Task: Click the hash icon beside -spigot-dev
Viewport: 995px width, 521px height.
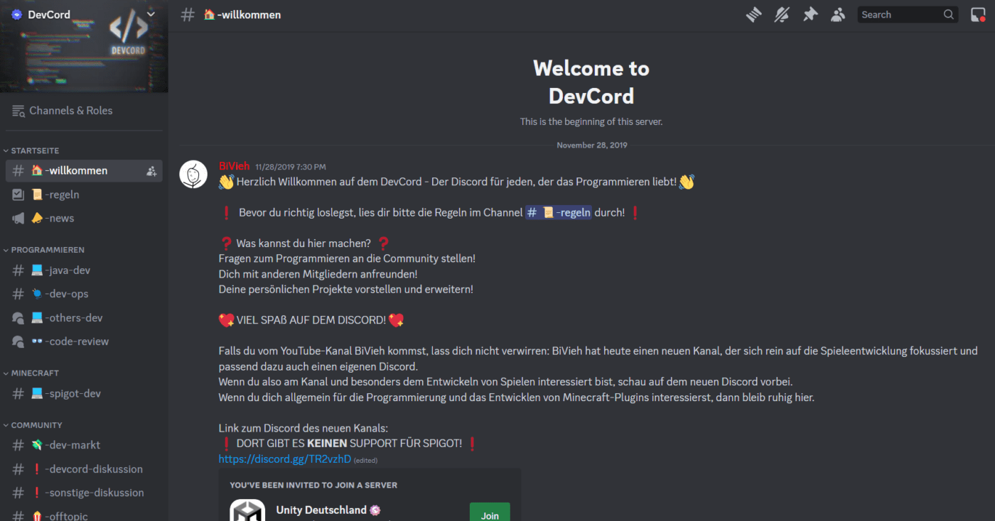Action: 18,393
